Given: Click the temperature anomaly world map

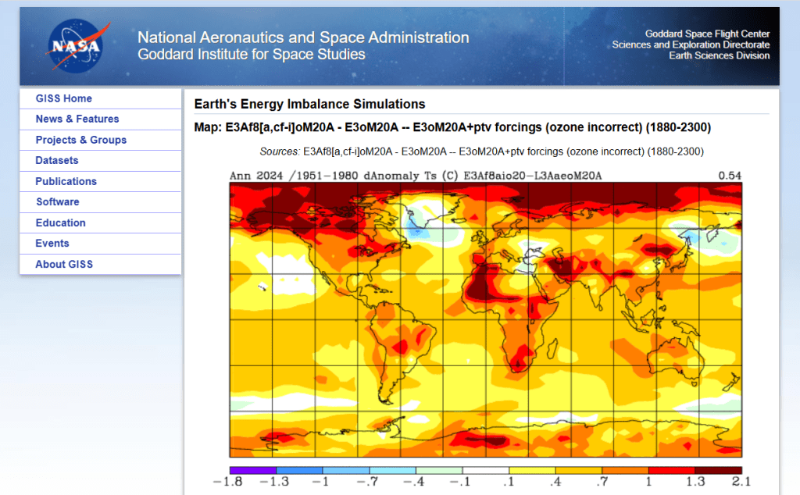Looking at the screenshot, I should [x=485, y=319].
